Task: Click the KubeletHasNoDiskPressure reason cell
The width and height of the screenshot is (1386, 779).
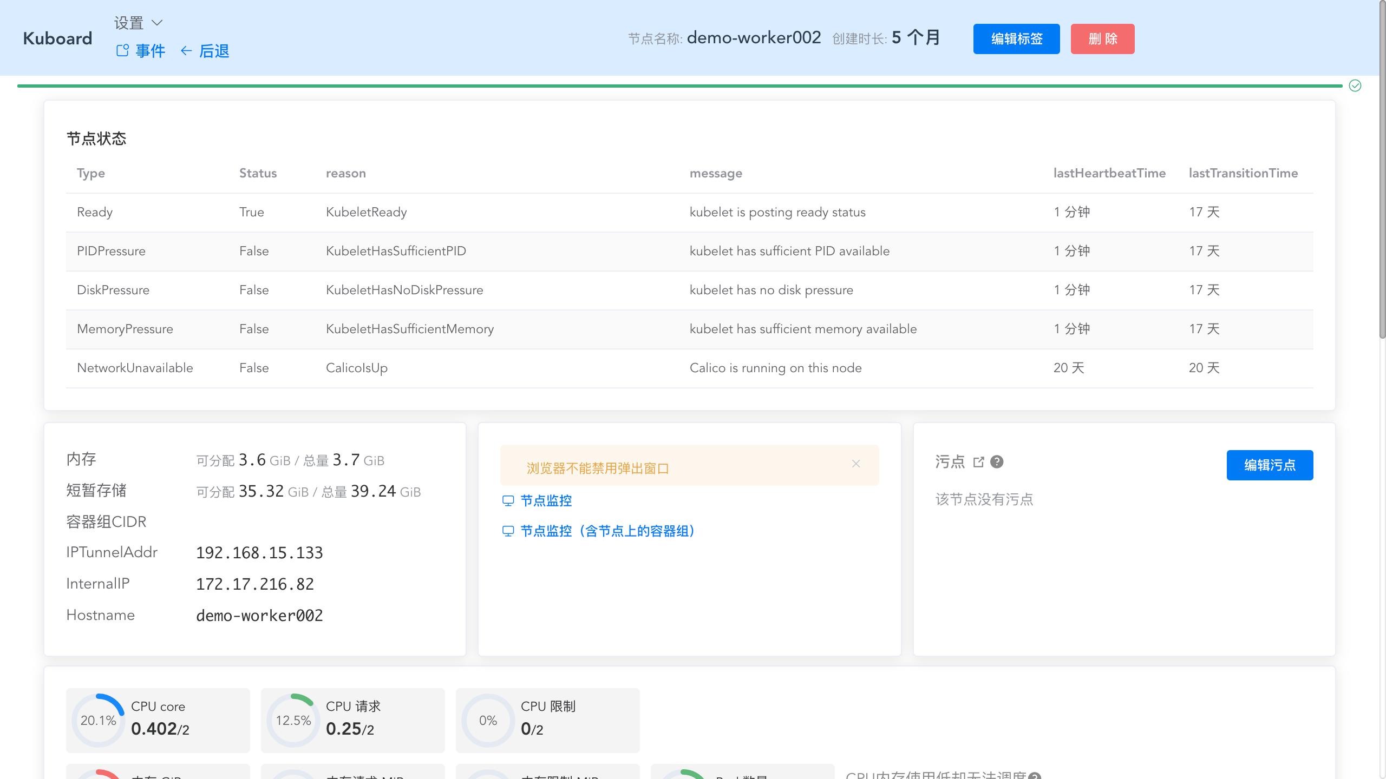Action: click(x=404, y=290)
